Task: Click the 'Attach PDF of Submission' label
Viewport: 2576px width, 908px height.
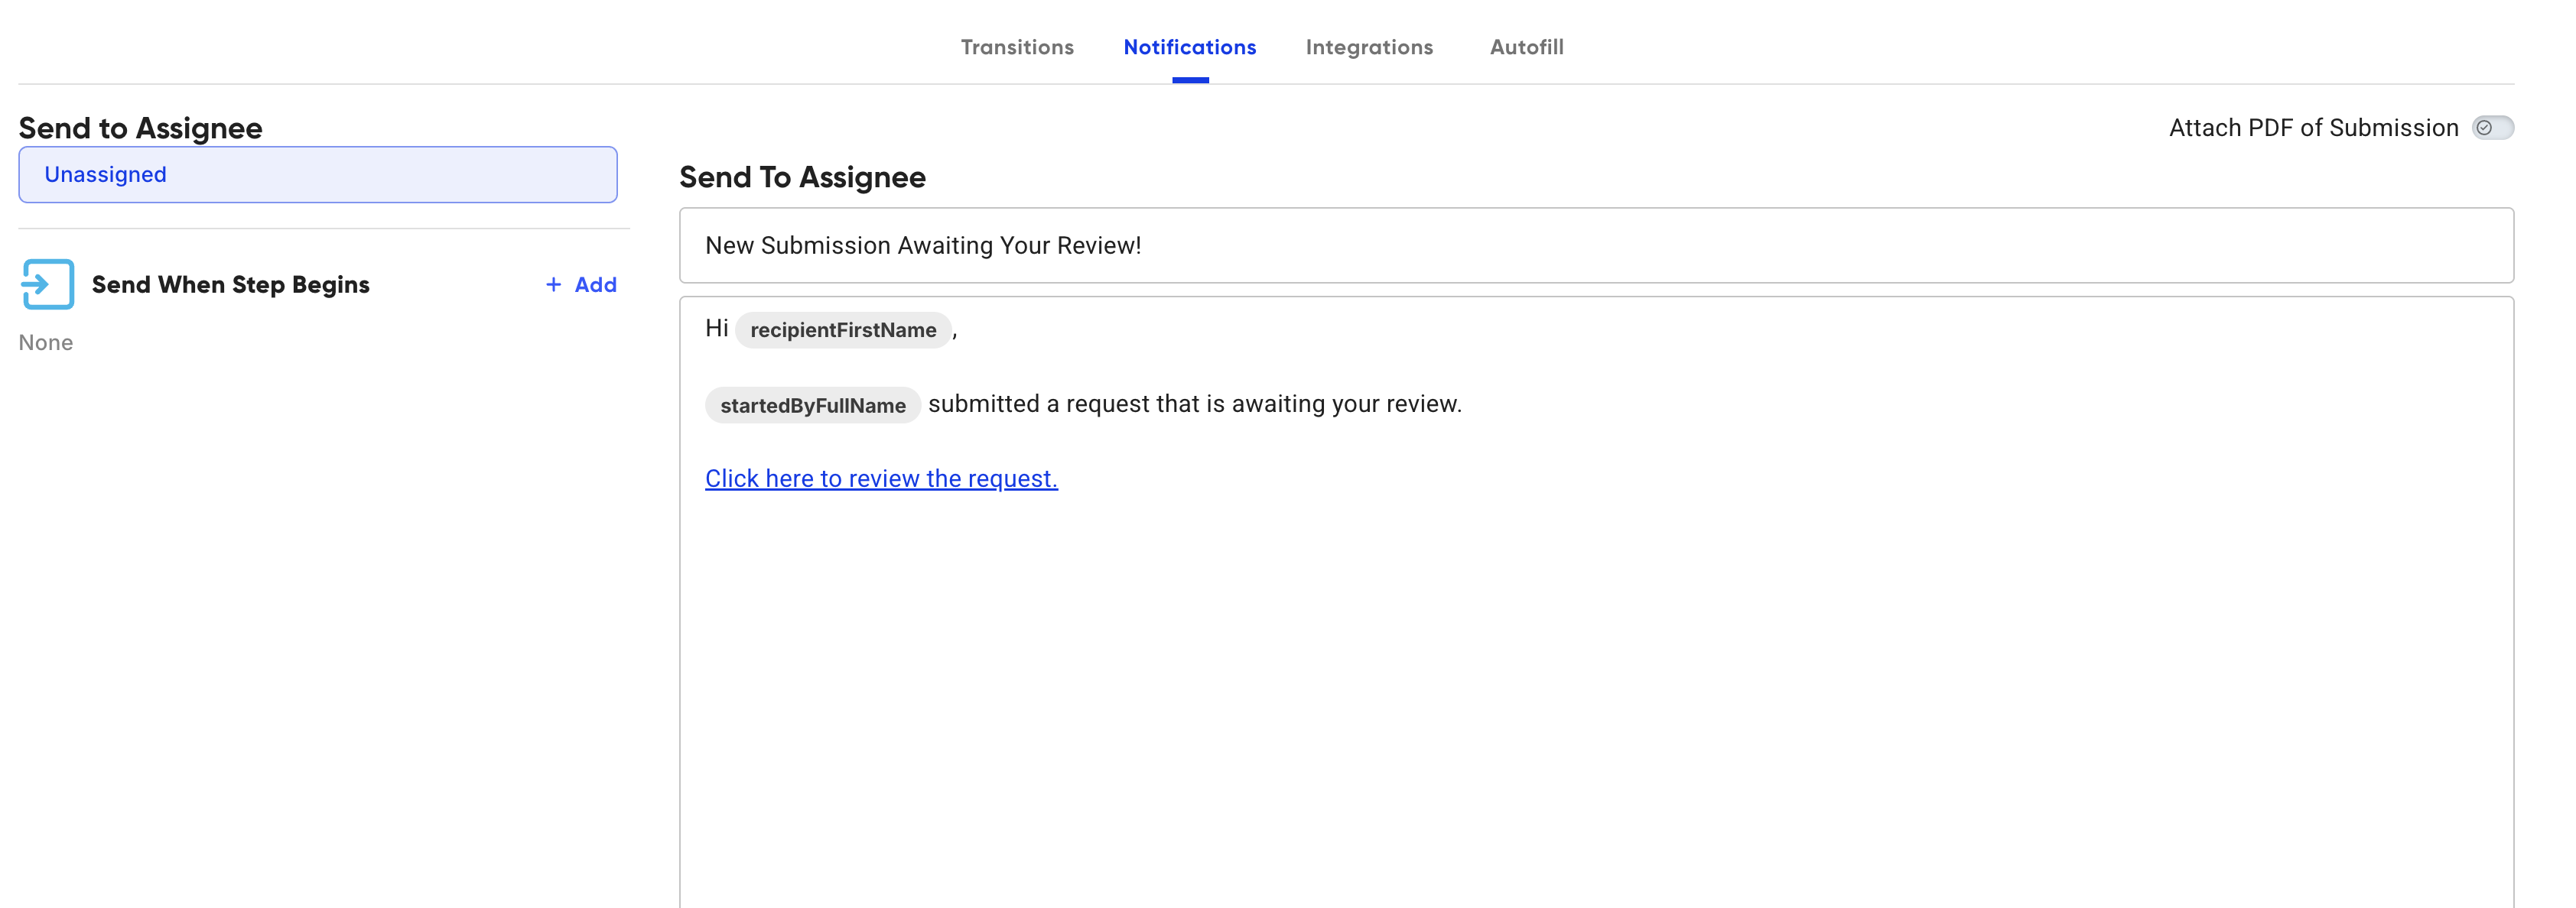Action: tap(2313, 128)
